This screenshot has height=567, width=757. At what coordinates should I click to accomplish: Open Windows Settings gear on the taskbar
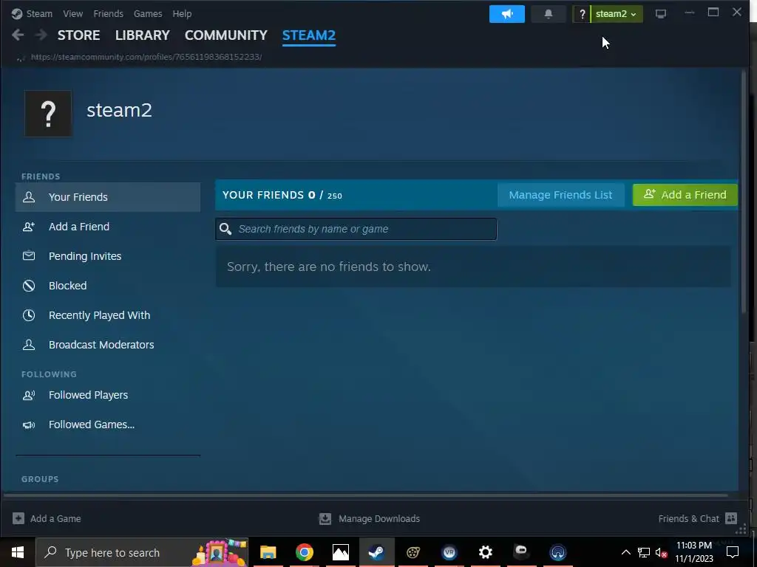click(485, 552)
